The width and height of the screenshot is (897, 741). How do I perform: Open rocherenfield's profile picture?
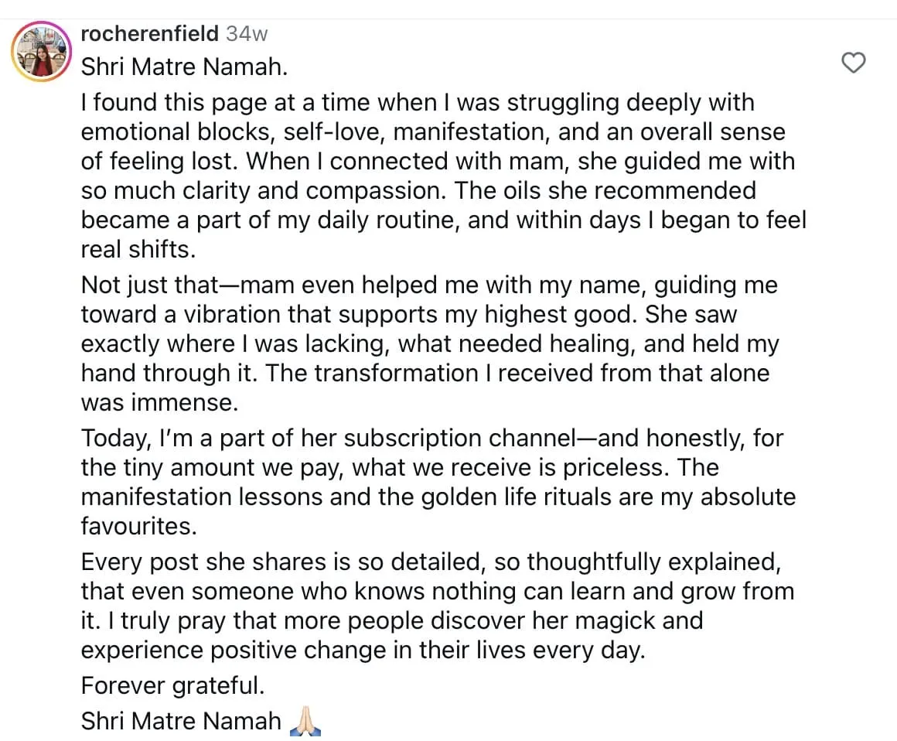(41, 52)
